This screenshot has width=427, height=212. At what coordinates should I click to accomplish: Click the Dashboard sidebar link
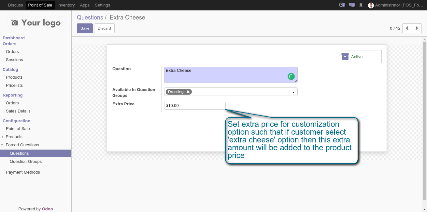point(14,38)
